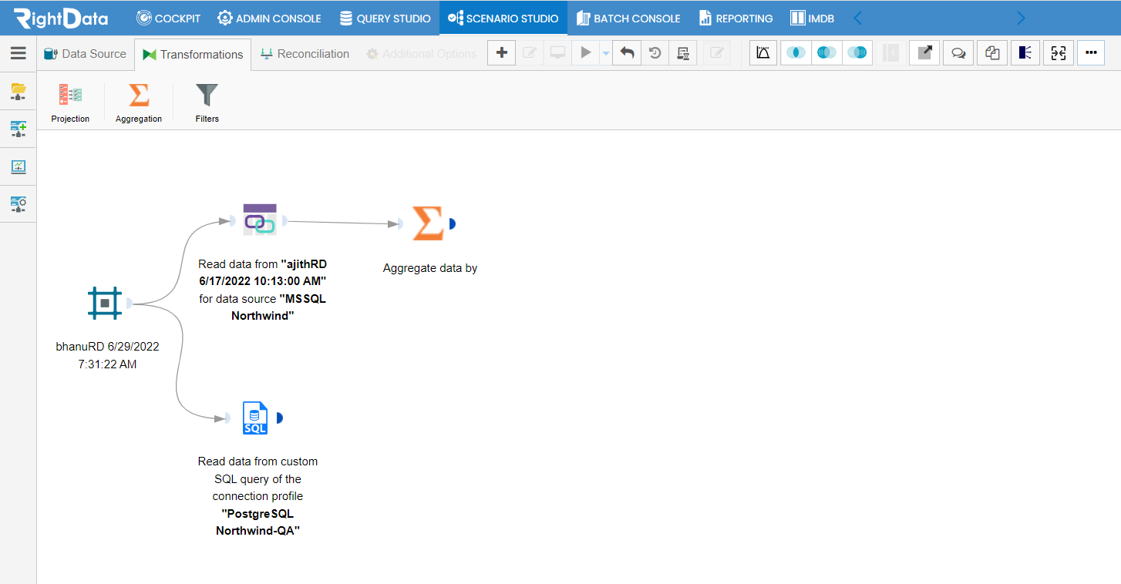Viewport: 1121px width, 584px height.
Task: Open the three-dots more options button
Action: [x=1091, y=52]
